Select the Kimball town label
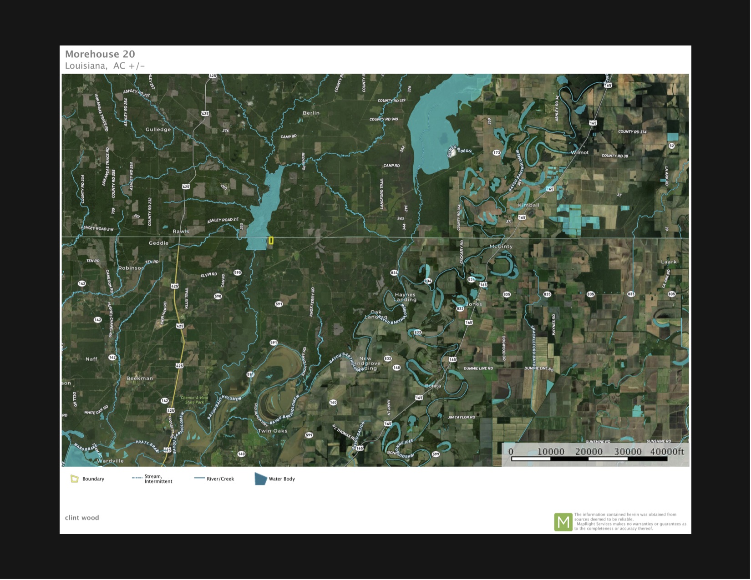The image size is (751, 580). pos(528,205)
